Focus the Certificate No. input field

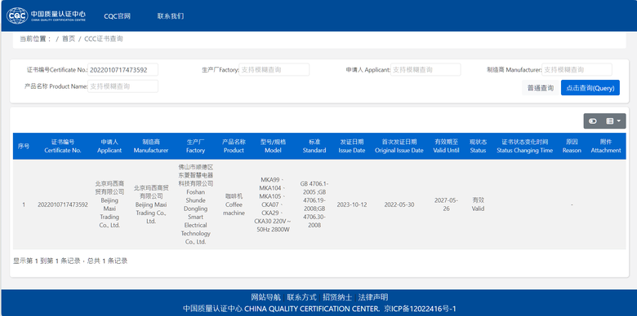(x=122, y=70)
